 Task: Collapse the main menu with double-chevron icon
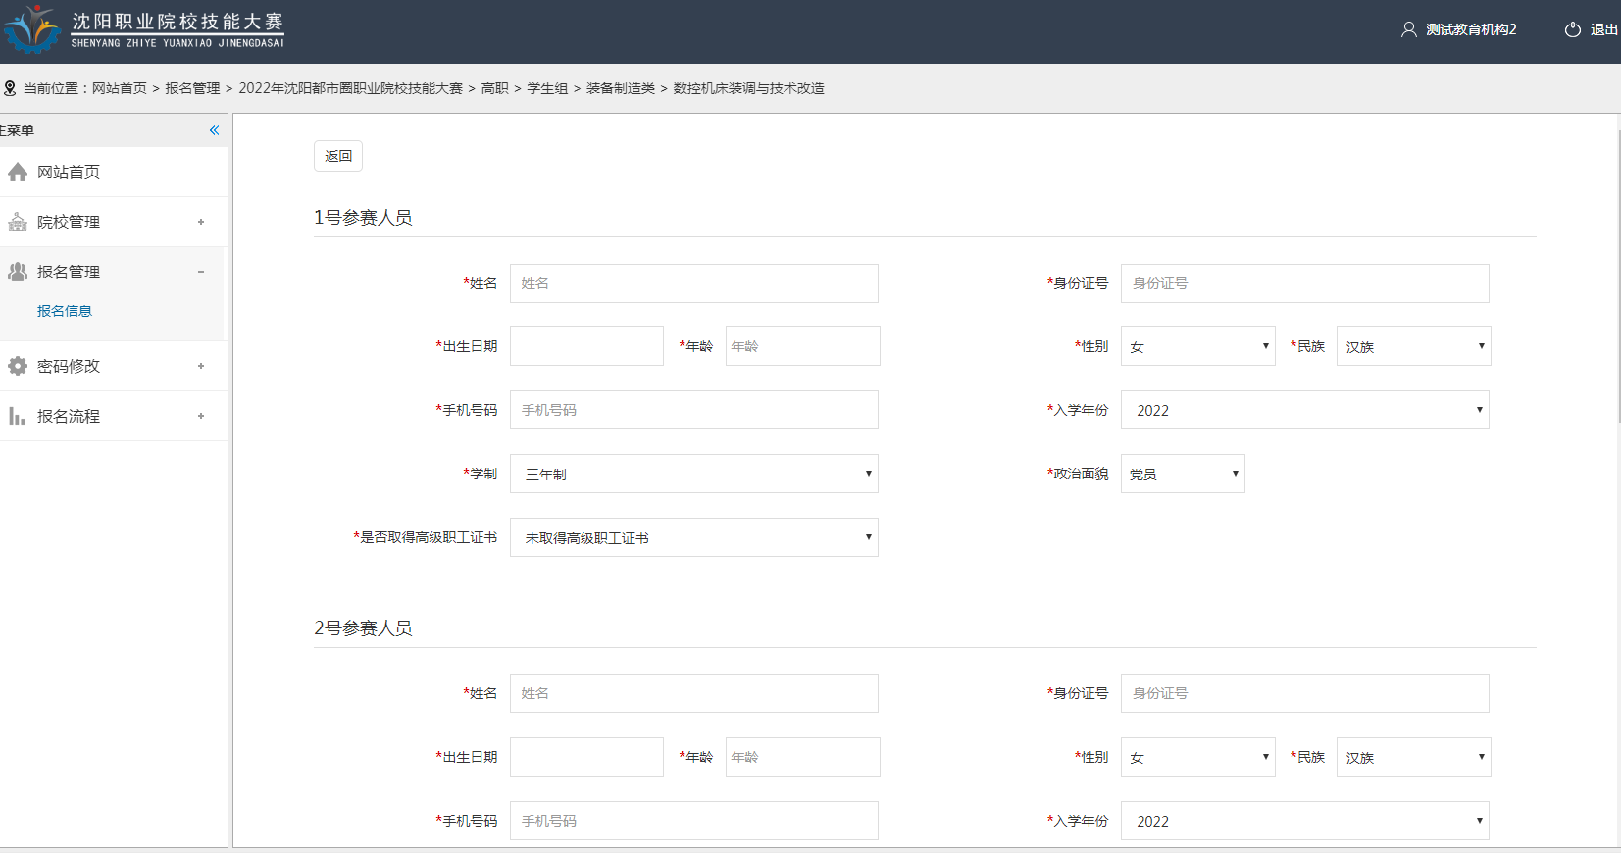(x=214, y=130)
